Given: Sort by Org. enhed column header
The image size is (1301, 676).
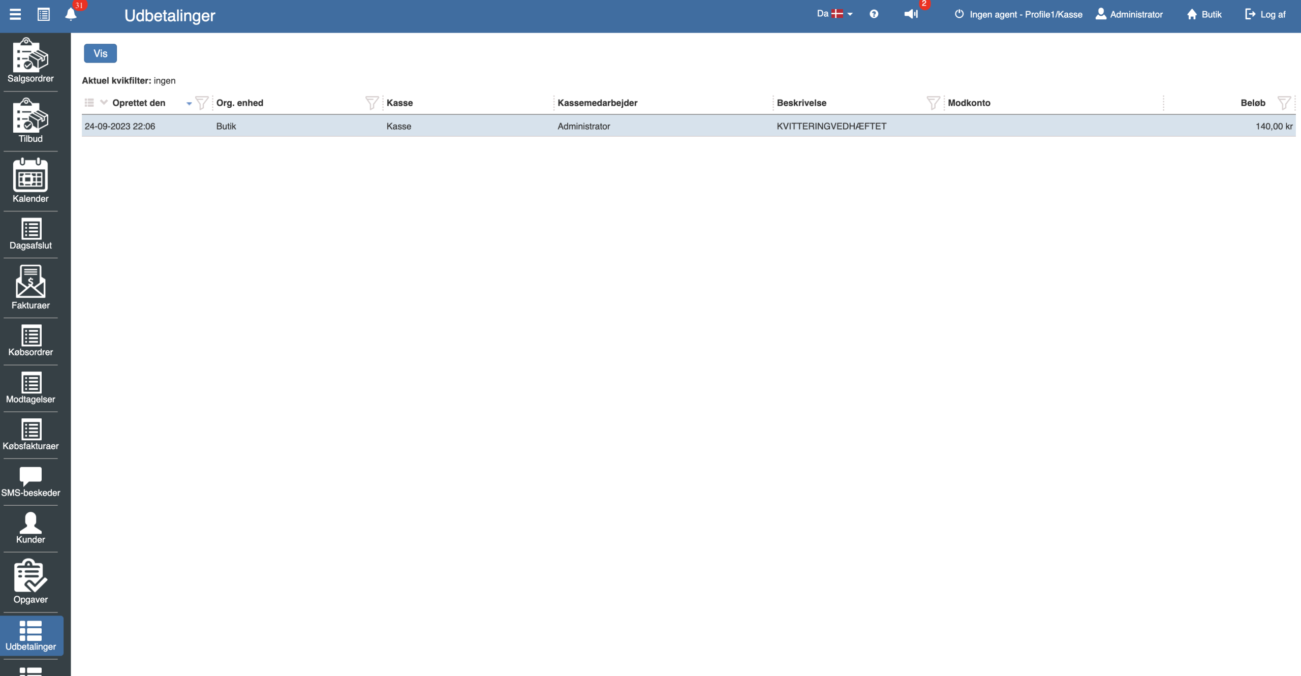Looking at the screenshot, I should pyautogui.click(x=240, y=103).
